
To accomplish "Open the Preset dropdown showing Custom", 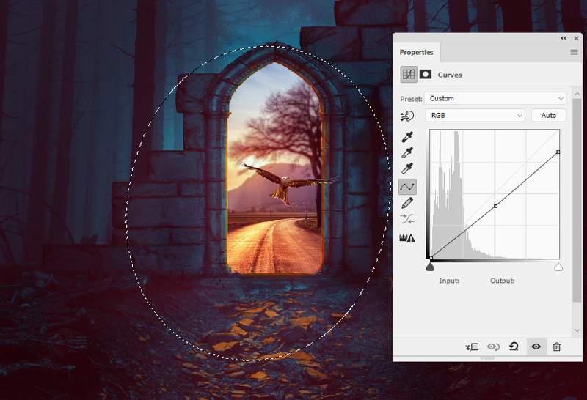I will click(495, 98).
